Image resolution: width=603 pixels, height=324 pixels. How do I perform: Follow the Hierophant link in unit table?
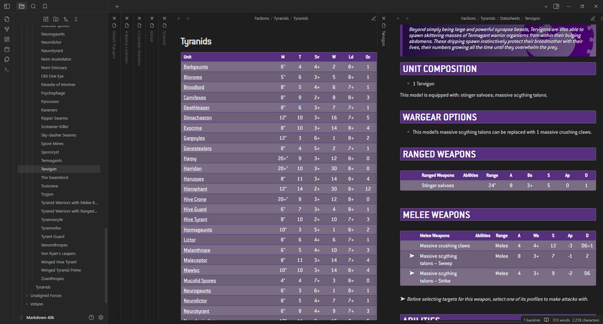pyautogui.click(x=195, y=189)
